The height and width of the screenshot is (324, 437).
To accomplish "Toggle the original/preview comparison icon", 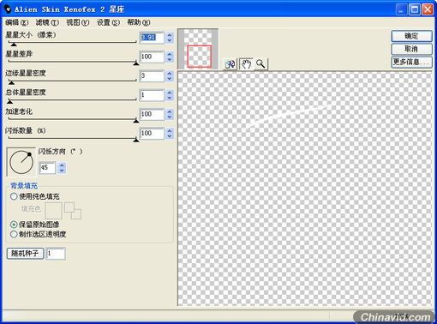I will (x=230, y=64).
